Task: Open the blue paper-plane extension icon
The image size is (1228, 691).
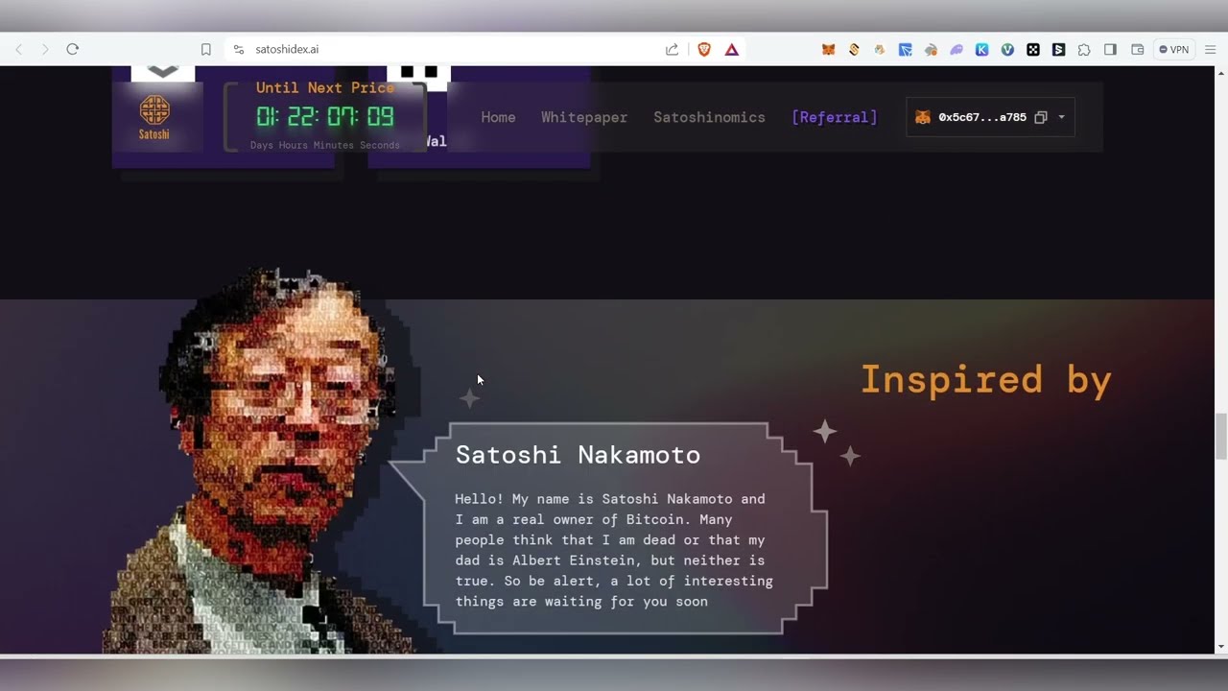Action: tap(905, 49)
